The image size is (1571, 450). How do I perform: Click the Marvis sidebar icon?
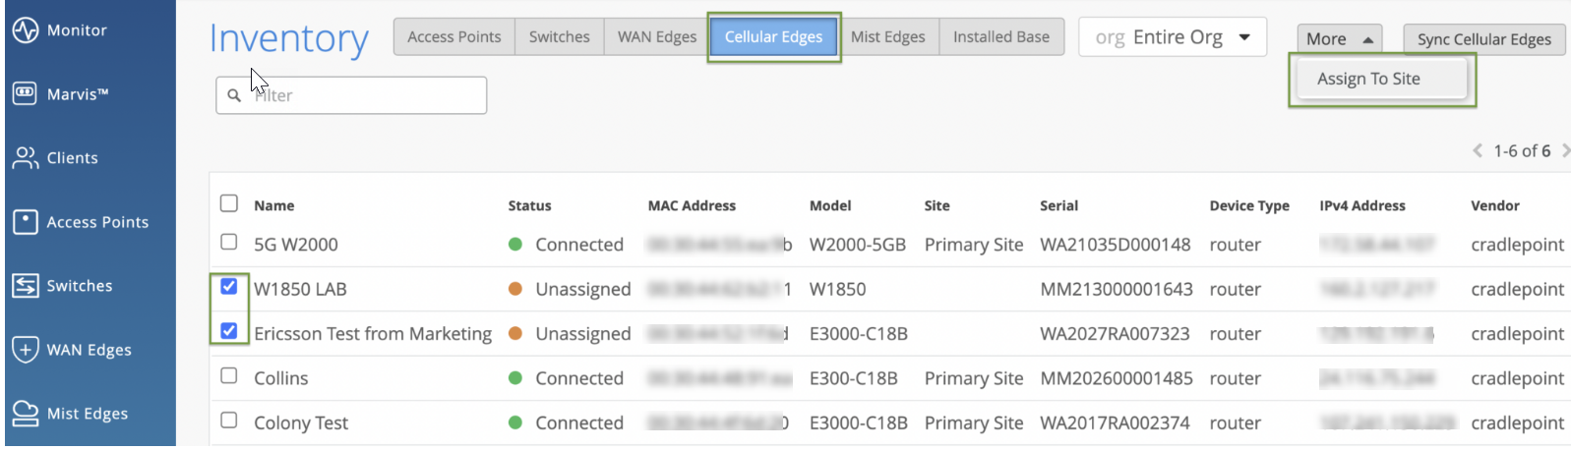point(26,94)
